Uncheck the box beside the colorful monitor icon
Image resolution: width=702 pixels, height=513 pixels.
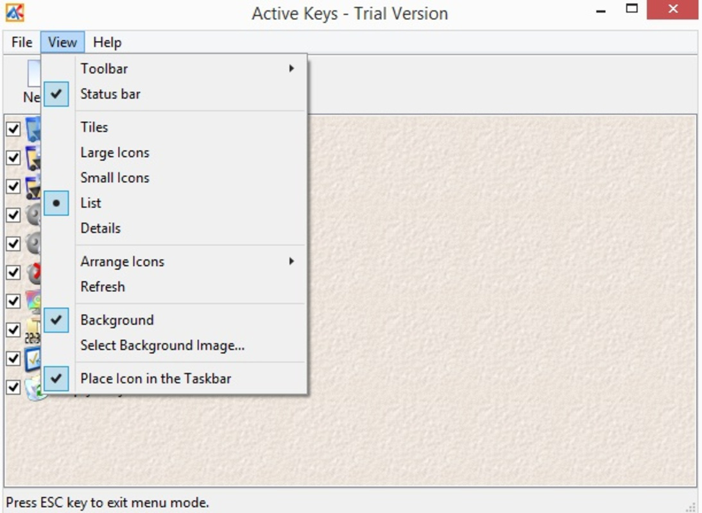click(13, 301)
